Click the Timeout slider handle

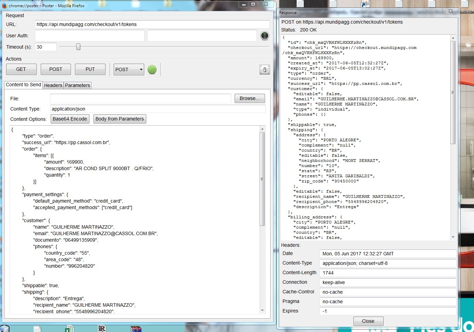(78, 47)
